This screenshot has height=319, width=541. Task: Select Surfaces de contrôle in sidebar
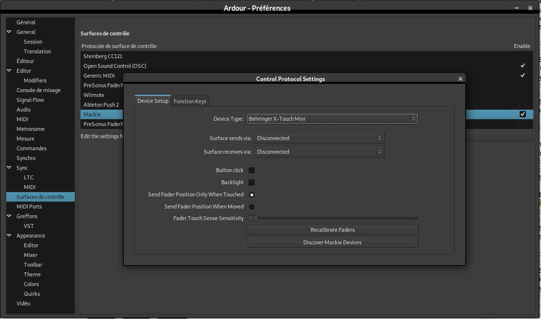point(40,196)
